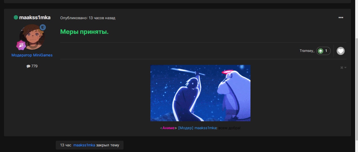Click the "Опубликовано: 13 часов назад" timestamp
Screen dimensions: 358x152
[88, 18]
